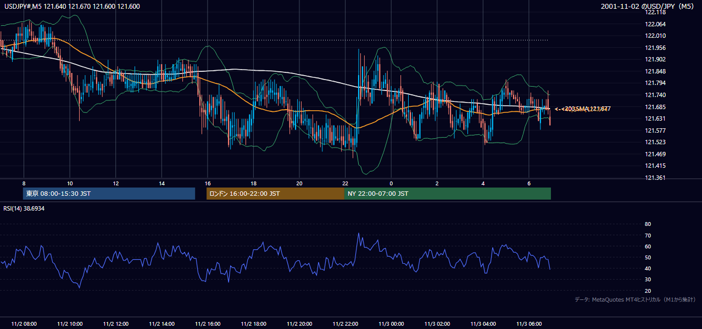Image resolution: width=702 pixels, height=329 pixels.
Task: Click the 121.415 price axis label
Action: pyautogui.click(x=656, y=166)
